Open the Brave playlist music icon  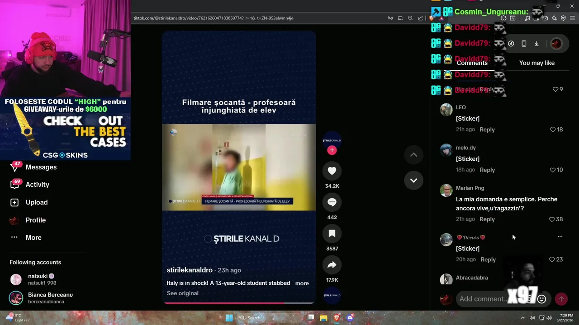(527, 18)
